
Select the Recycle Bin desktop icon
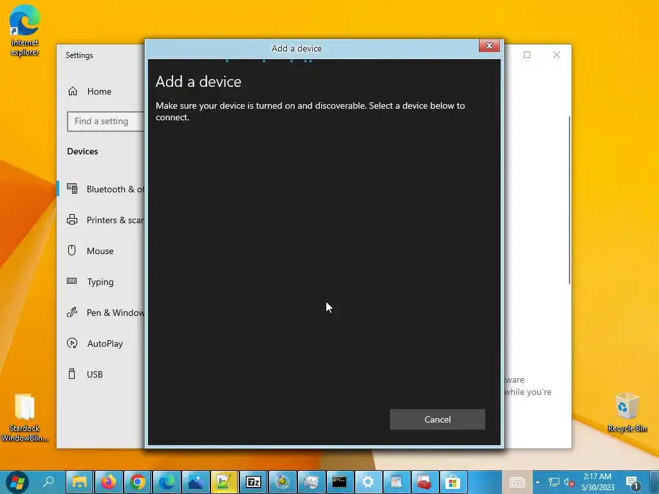tap(627, 412)
